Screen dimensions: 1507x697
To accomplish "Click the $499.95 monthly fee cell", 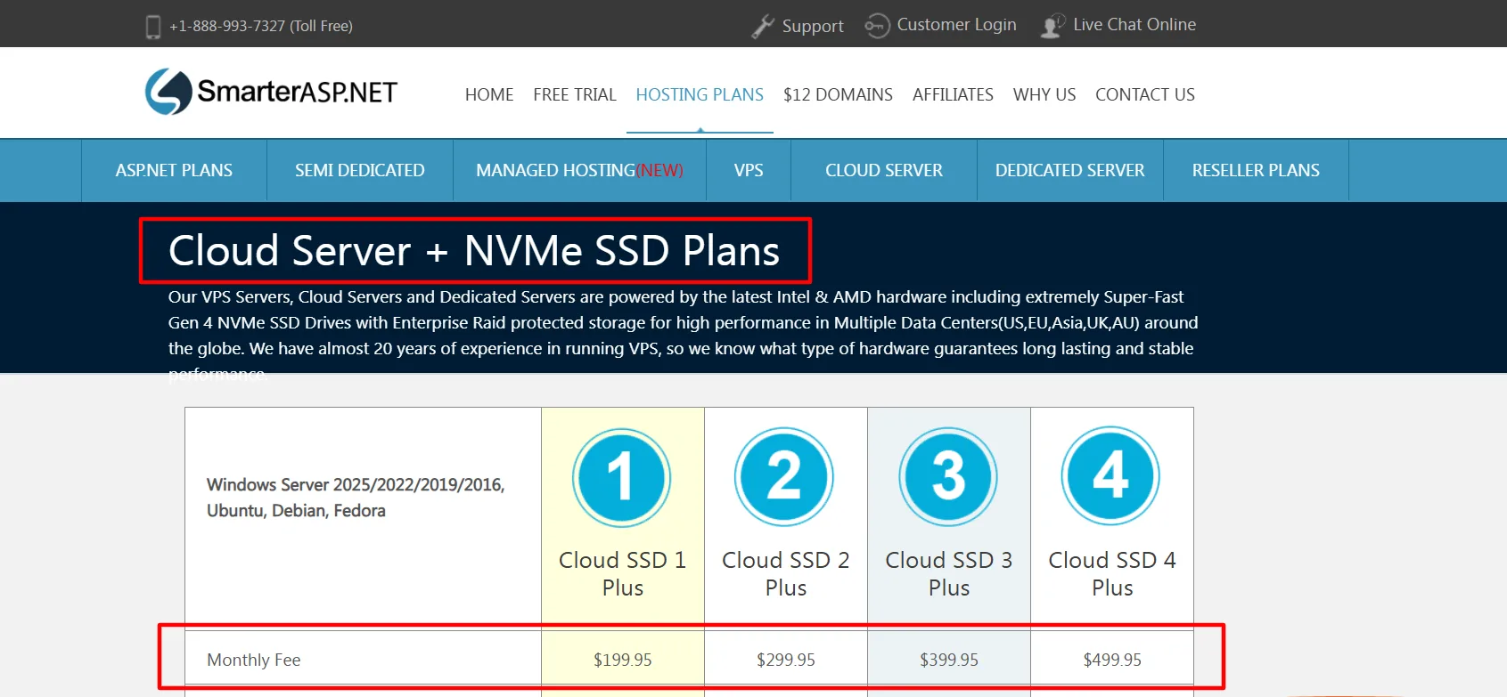I will pos(1112,660).
